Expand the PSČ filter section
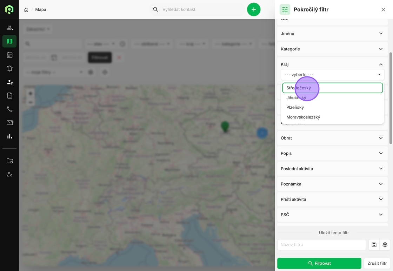The height and width of the screenshot is (271, 393). (332, 215)
